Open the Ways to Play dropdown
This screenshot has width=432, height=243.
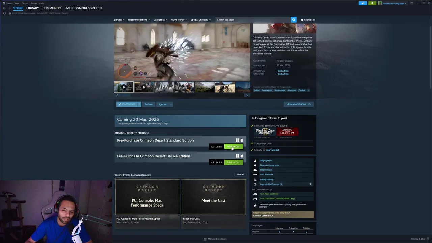pyautogui.click(x=179, y=20)
